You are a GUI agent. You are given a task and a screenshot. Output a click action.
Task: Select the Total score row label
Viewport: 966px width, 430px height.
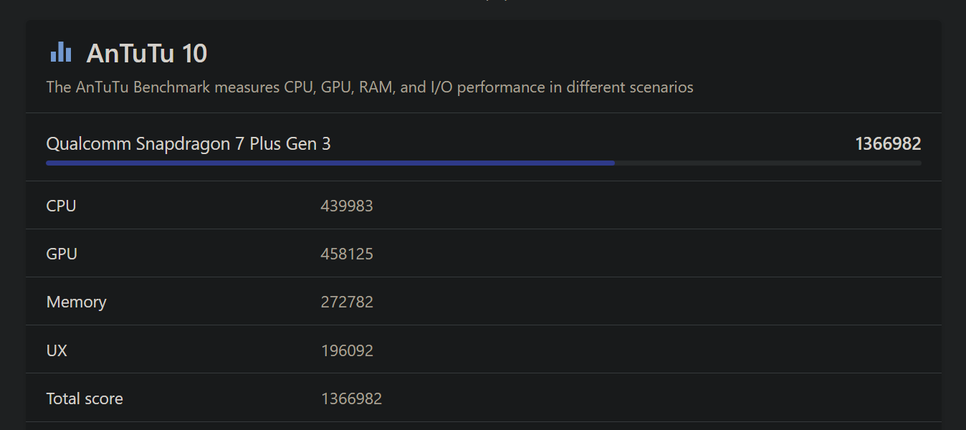[x=85, y=398]
